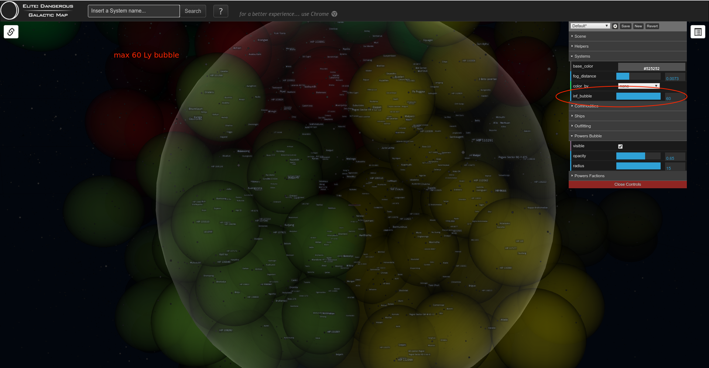This screenshot has width=709, height=368.
Task: Select the Djapan system label
Action: [377, 107]
